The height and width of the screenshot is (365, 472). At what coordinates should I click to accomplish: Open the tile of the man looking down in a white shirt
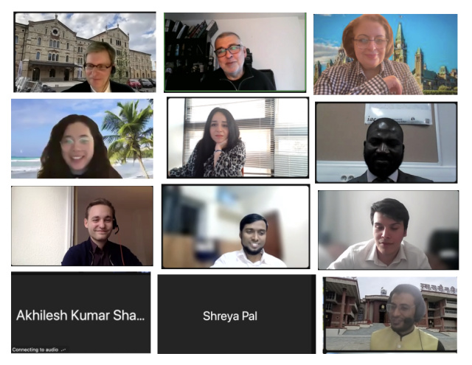389,230
